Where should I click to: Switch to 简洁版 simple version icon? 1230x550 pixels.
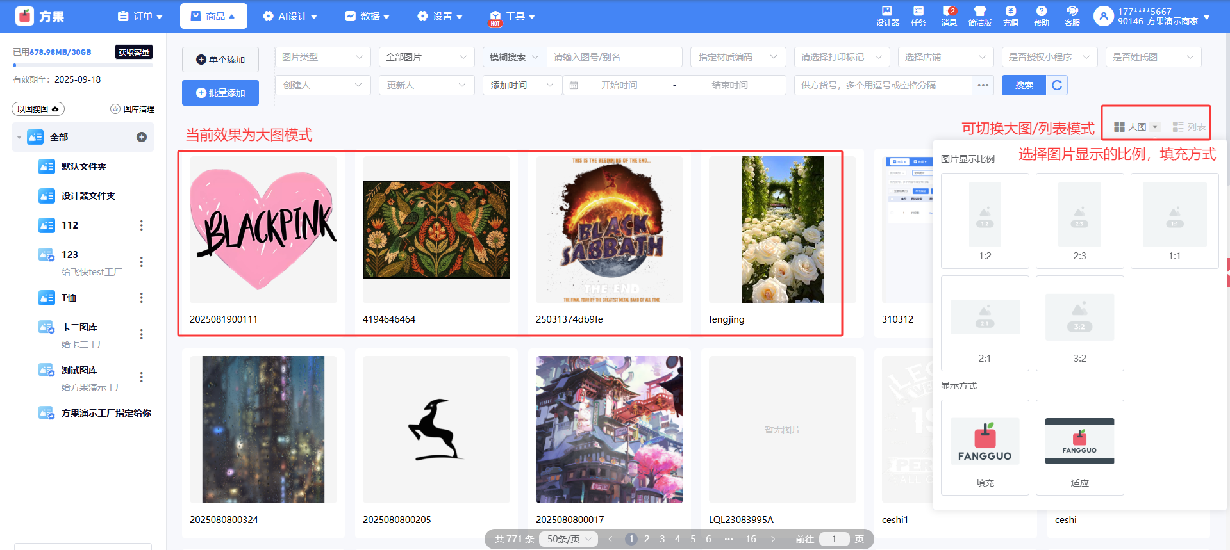click(x=980, y=16)
